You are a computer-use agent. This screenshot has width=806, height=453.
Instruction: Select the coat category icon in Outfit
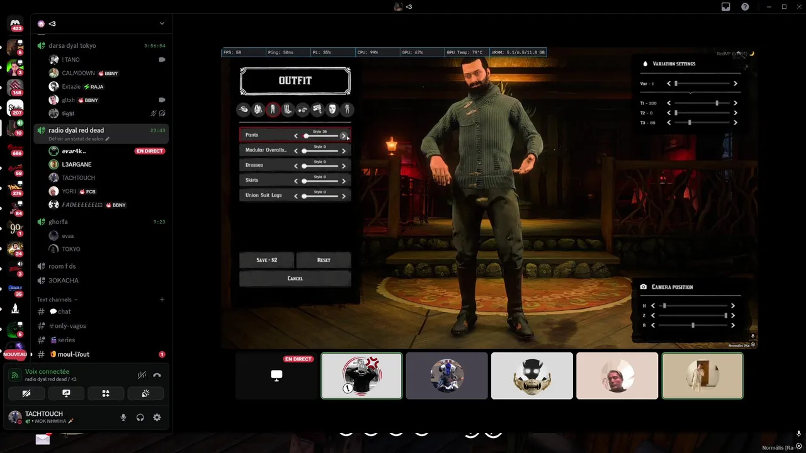(258, 109)
